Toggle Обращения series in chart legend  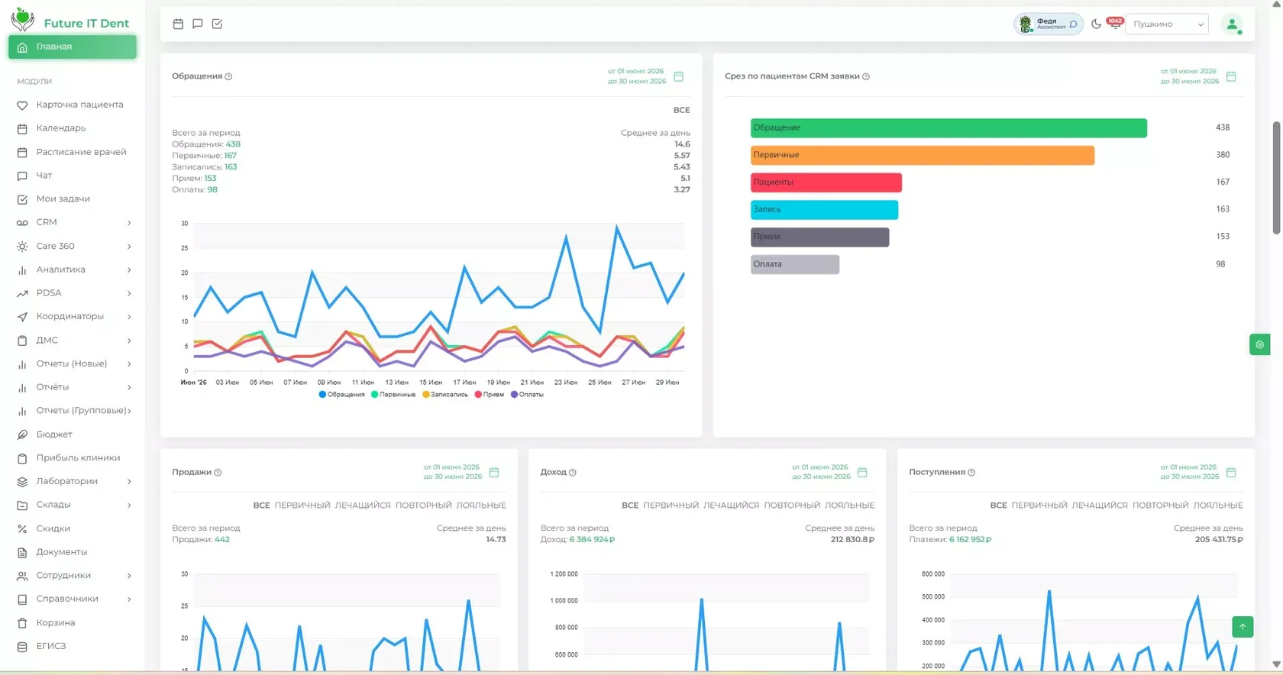(341, 395)
